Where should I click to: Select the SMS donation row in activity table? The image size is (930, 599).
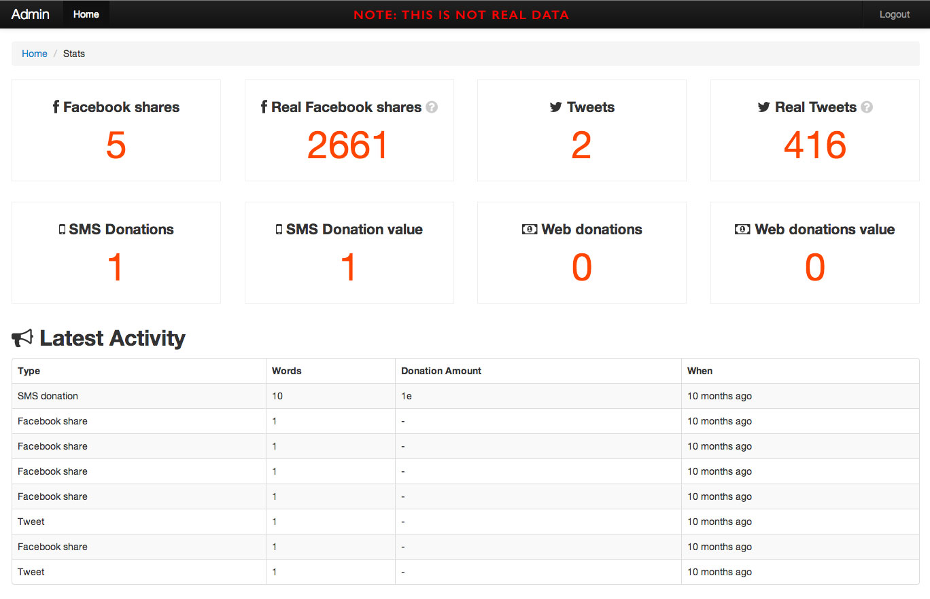pos(48,396)
